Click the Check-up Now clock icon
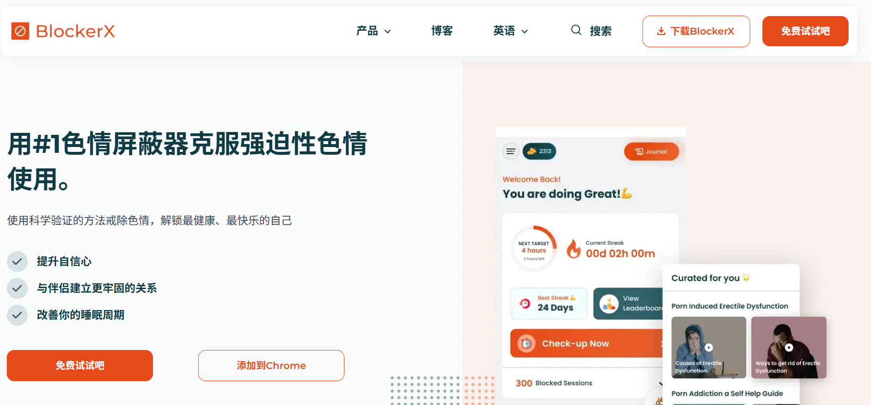 click(x=527, y=344)
